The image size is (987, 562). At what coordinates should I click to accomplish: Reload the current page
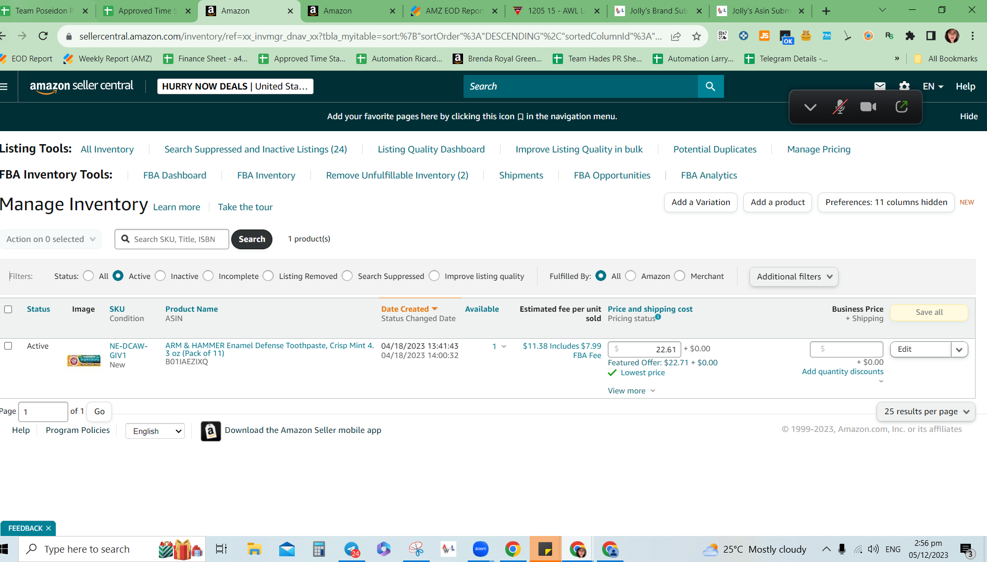coord(43,35)
